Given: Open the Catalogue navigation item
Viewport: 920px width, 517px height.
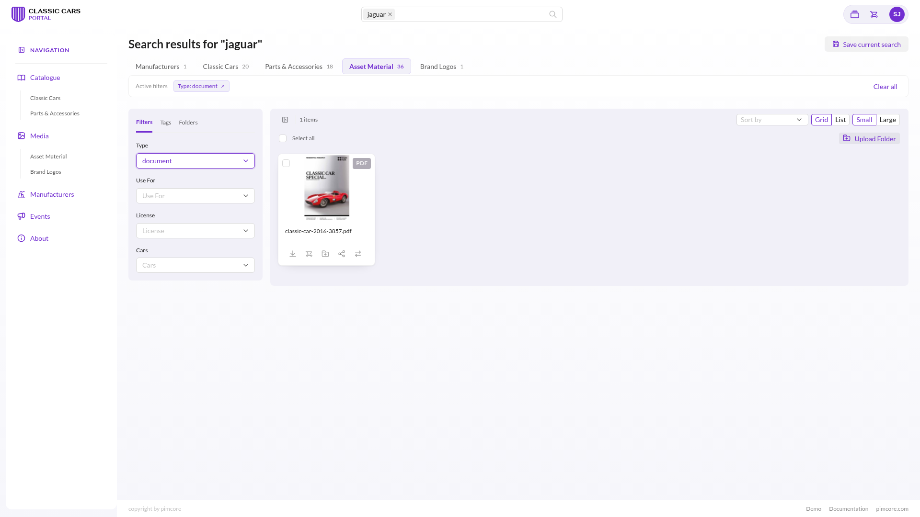Looking at the screenshot, I should point(45,78).
